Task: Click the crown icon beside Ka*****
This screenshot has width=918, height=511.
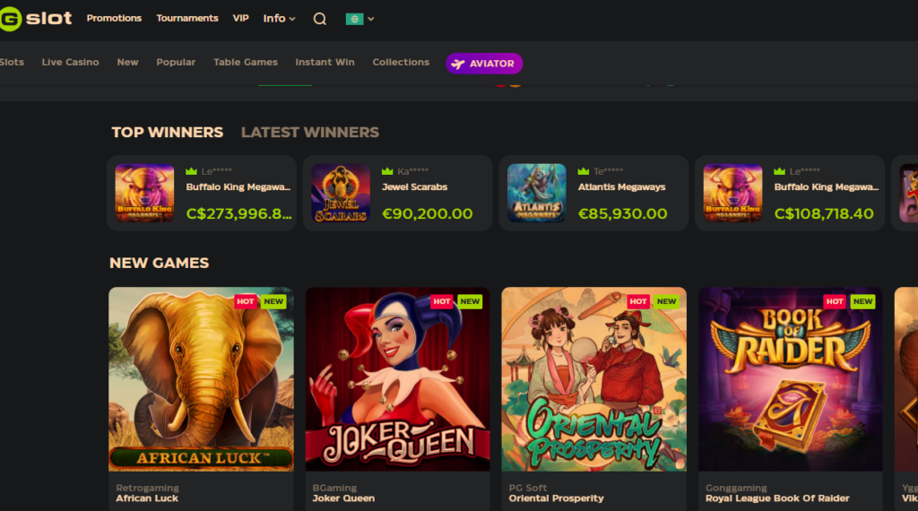Action: click(387, 171)
